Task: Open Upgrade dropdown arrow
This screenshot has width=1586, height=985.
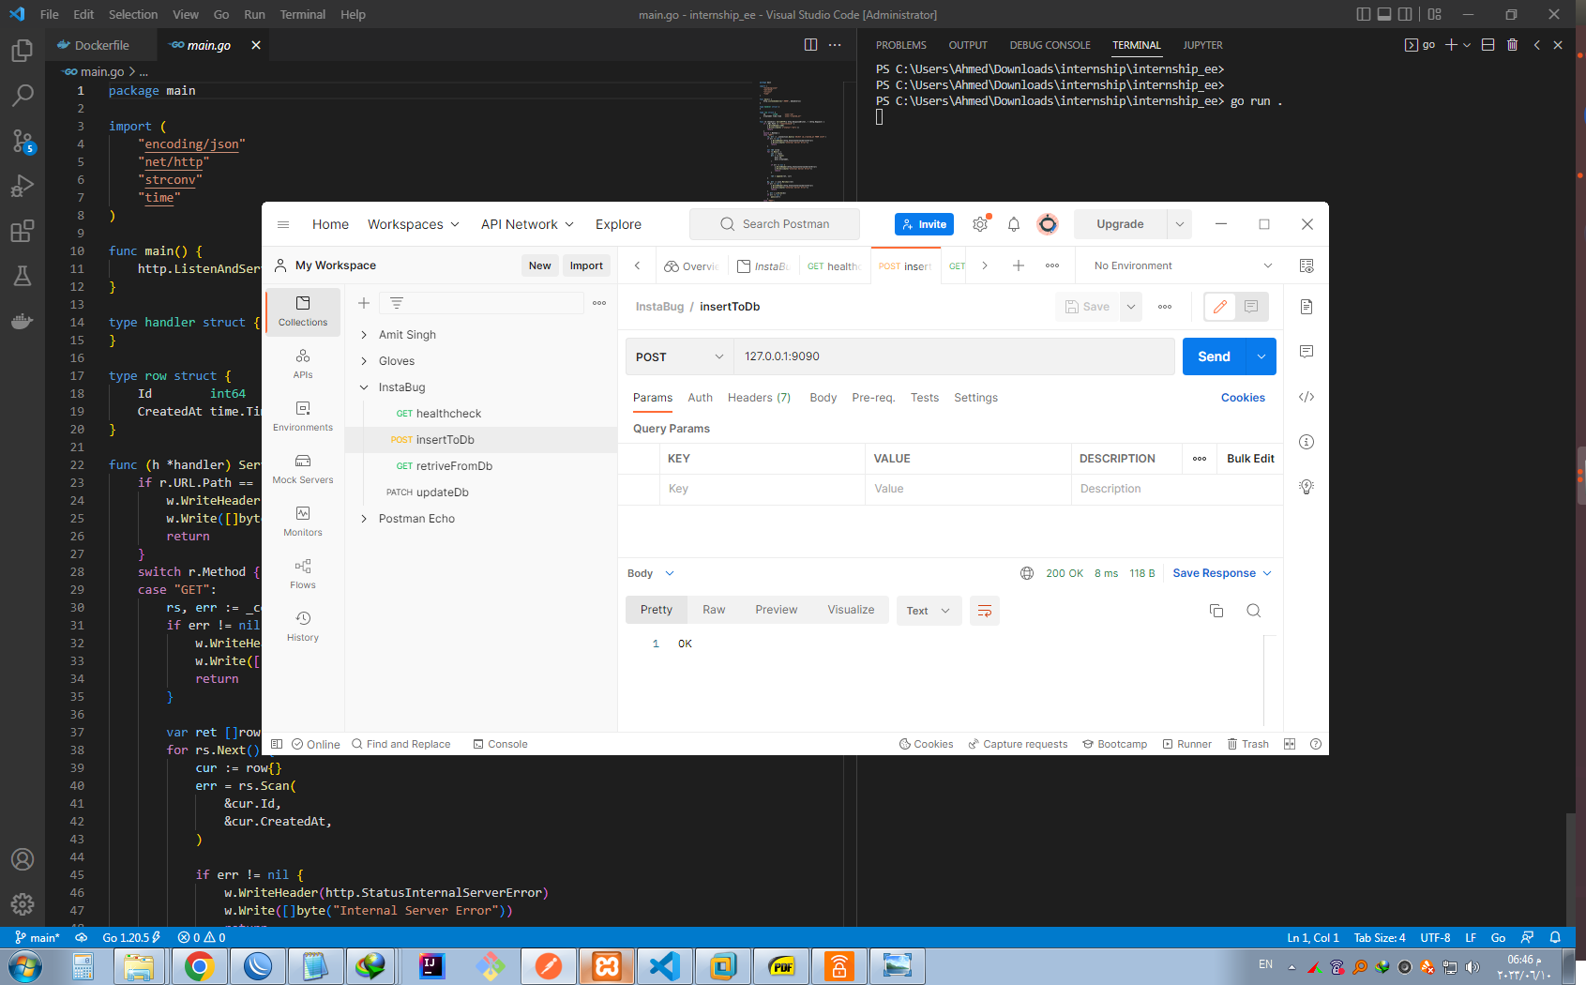Action: click(1180, 224)
